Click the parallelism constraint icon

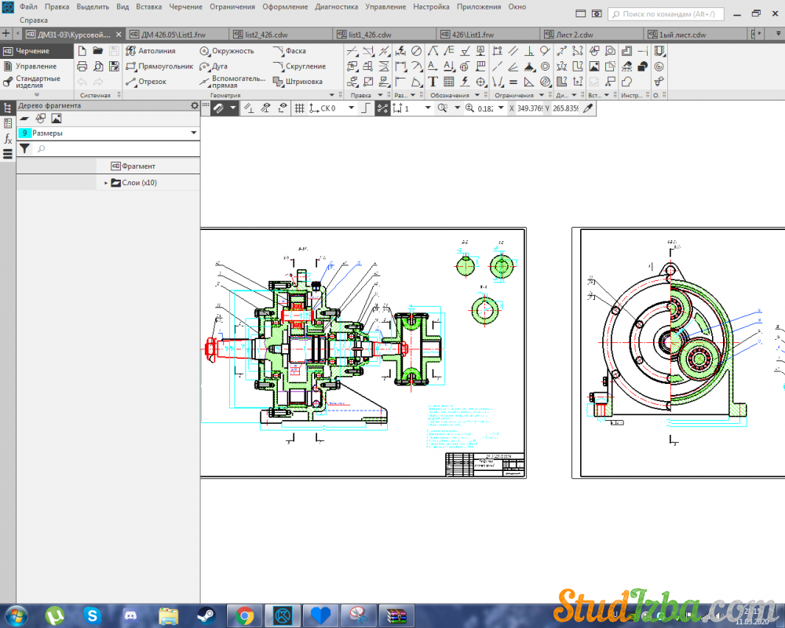(x=513, y=50)
